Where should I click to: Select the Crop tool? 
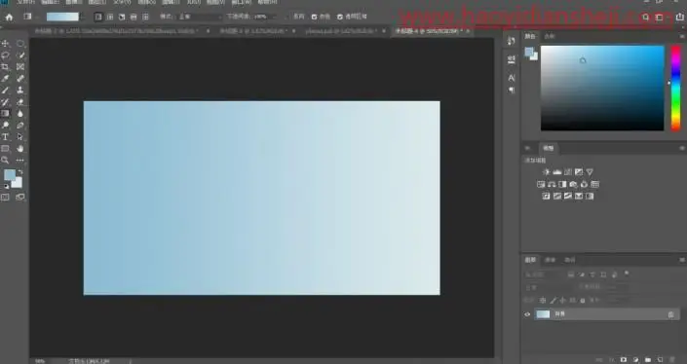click(x=5, y=67)
